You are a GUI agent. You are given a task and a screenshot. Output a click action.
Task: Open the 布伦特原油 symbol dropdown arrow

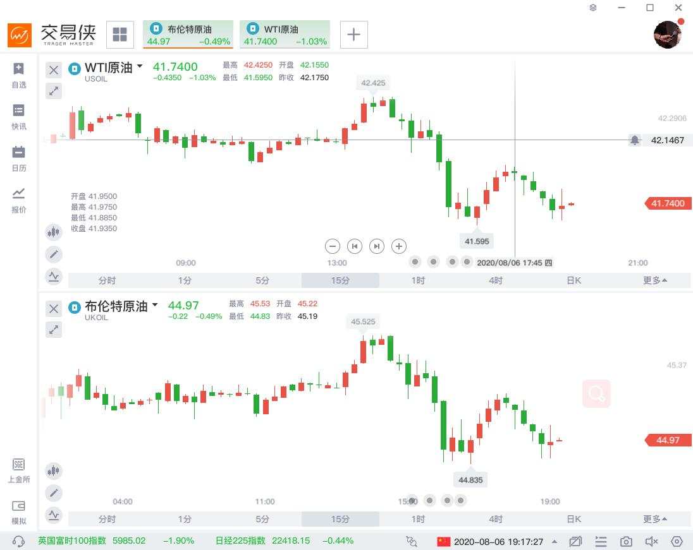[x=155, y=305]
